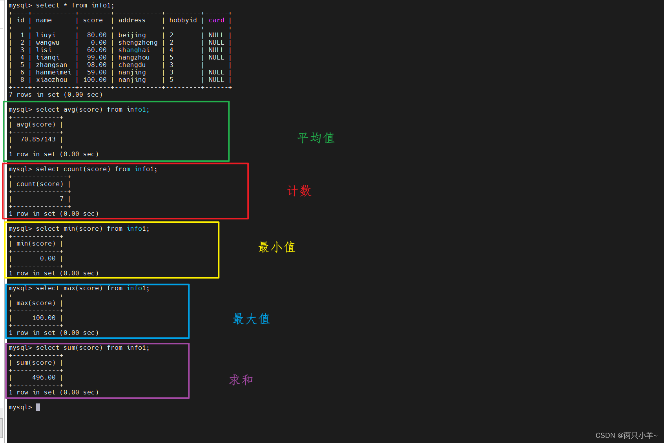Click the 'hobbyid' column header
Screen dimensions: 664x443
coord(183,20)
